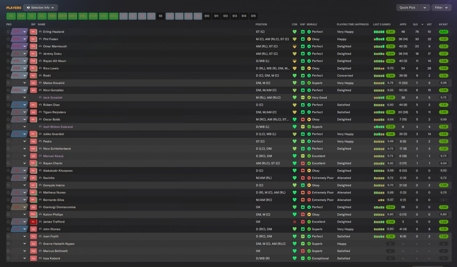Click Erling Haaland's last 5 games form bars

379,32
